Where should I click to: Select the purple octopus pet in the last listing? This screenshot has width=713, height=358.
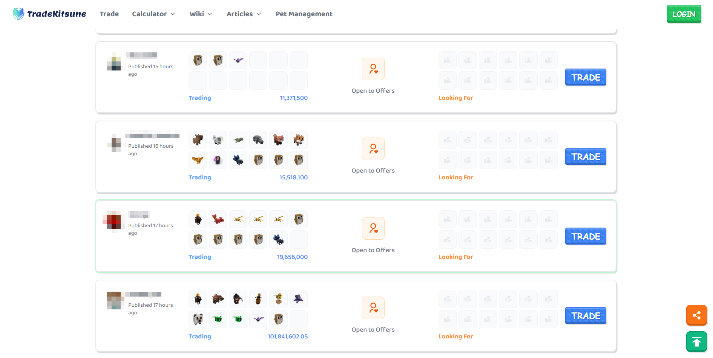(x=299, y=299)
